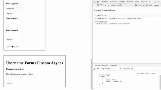The height and width of the screenshot is (90, 161).
Task: Toggle reset on refresh checkbox
Action: (x=136, y=5)
